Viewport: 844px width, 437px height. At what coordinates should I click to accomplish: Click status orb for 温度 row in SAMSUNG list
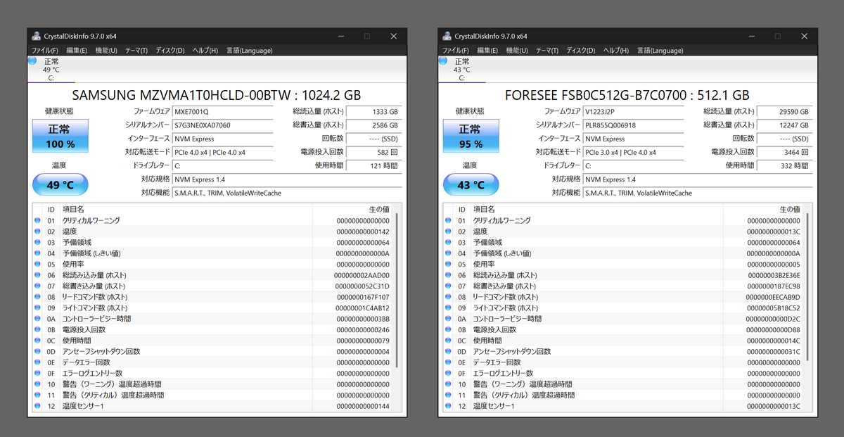(37, 232)
